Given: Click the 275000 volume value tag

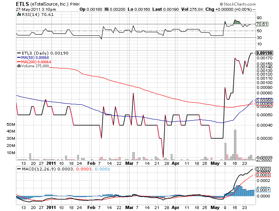Looking at the screenshot, I should point(264,159).
